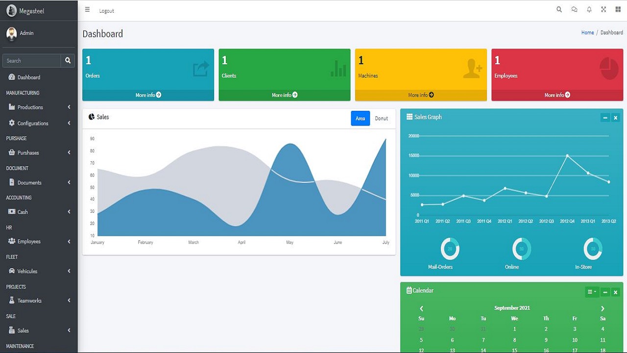Open notifications bell icon
This screenshot has width=627, height=353.
[589, 10]
